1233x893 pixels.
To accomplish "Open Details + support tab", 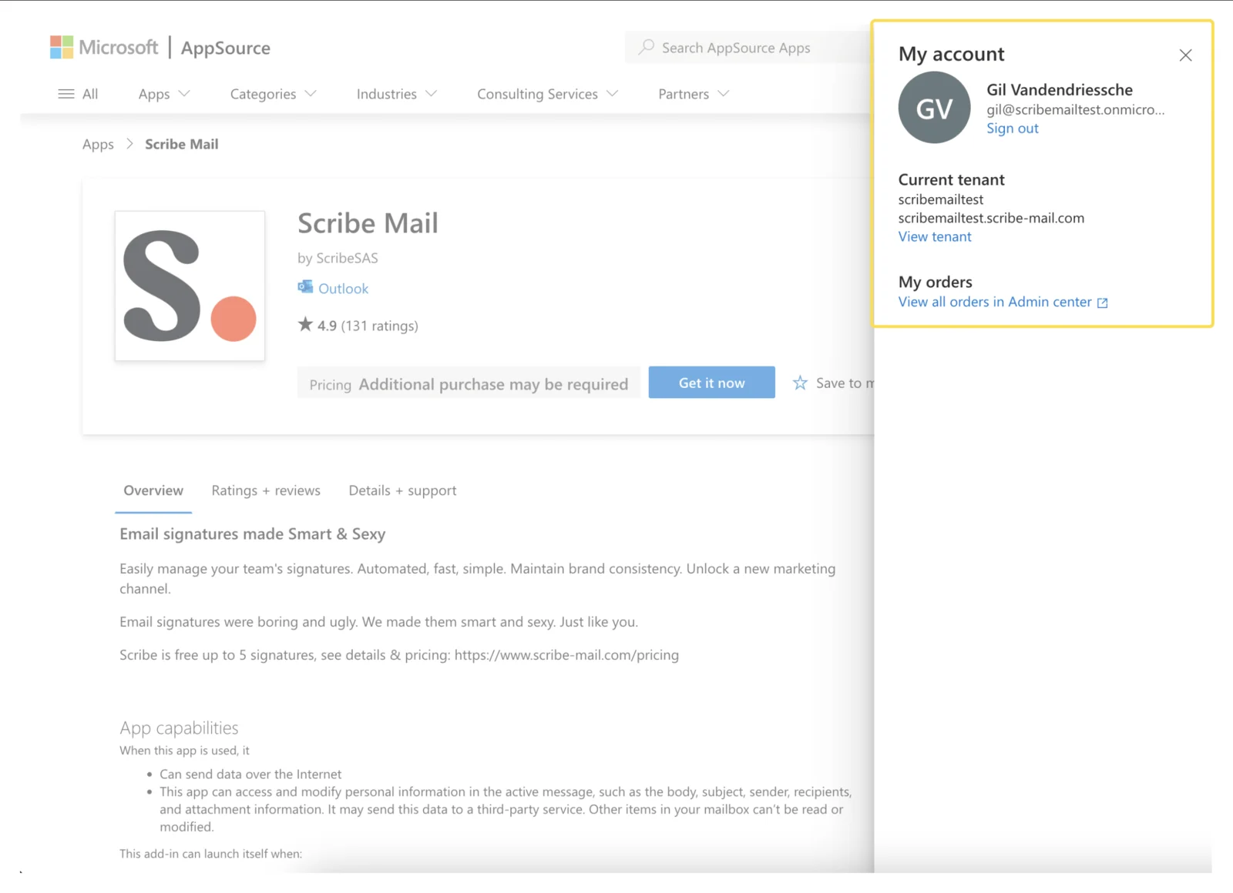I will pyautogui.click(x=402, y=490).
